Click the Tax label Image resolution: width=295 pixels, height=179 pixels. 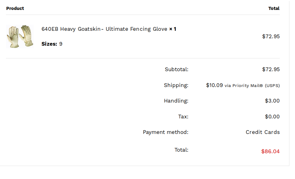click(x=183, y=117)
